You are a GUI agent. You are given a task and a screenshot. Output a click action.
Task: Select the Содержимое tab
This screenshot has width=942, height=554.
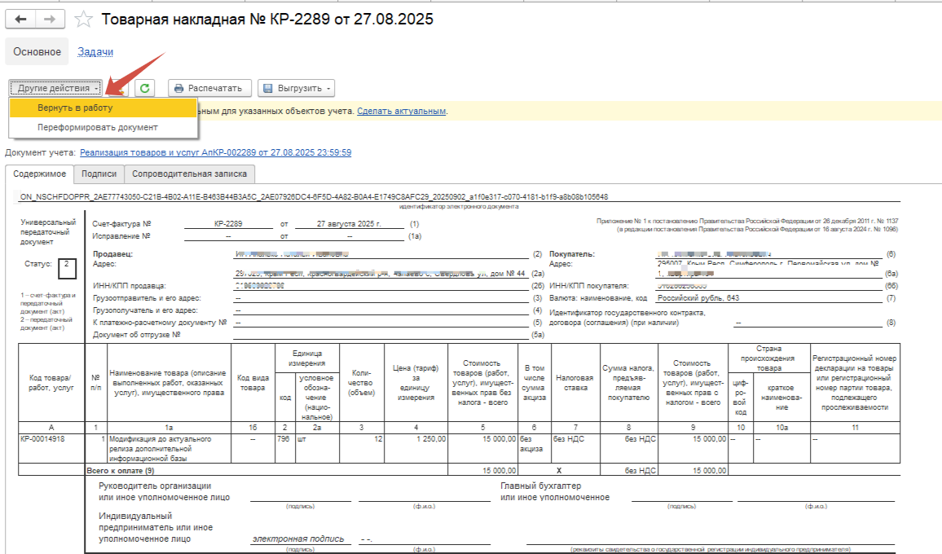pos(40,174)
